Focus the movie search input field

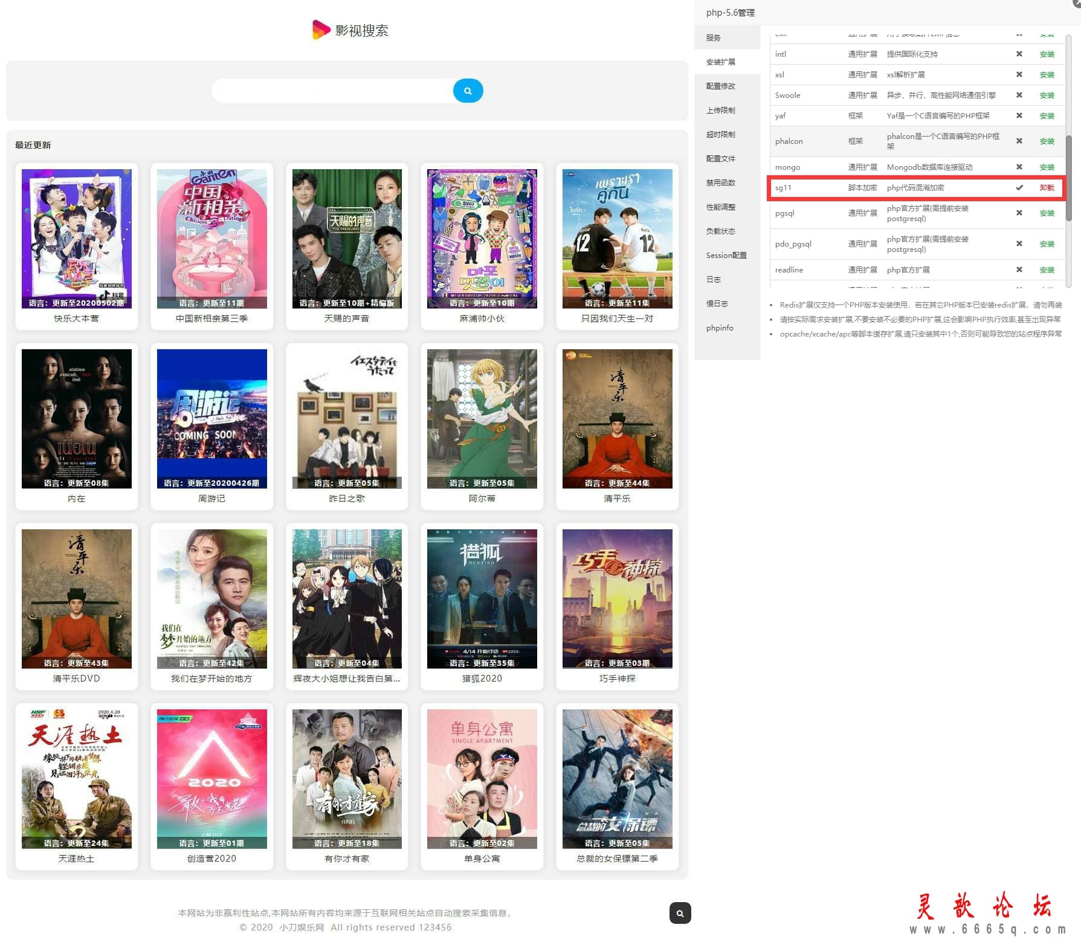(x=332, y=91)
